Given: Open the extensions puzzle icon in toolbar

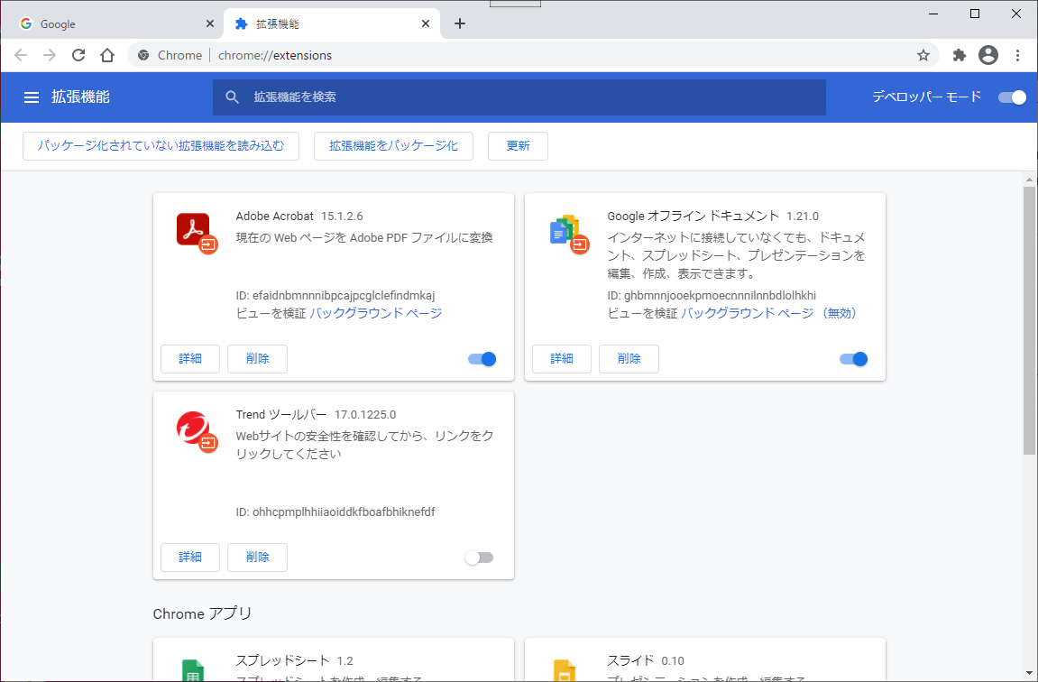Looking at the screenshot, I should (959, 55).
